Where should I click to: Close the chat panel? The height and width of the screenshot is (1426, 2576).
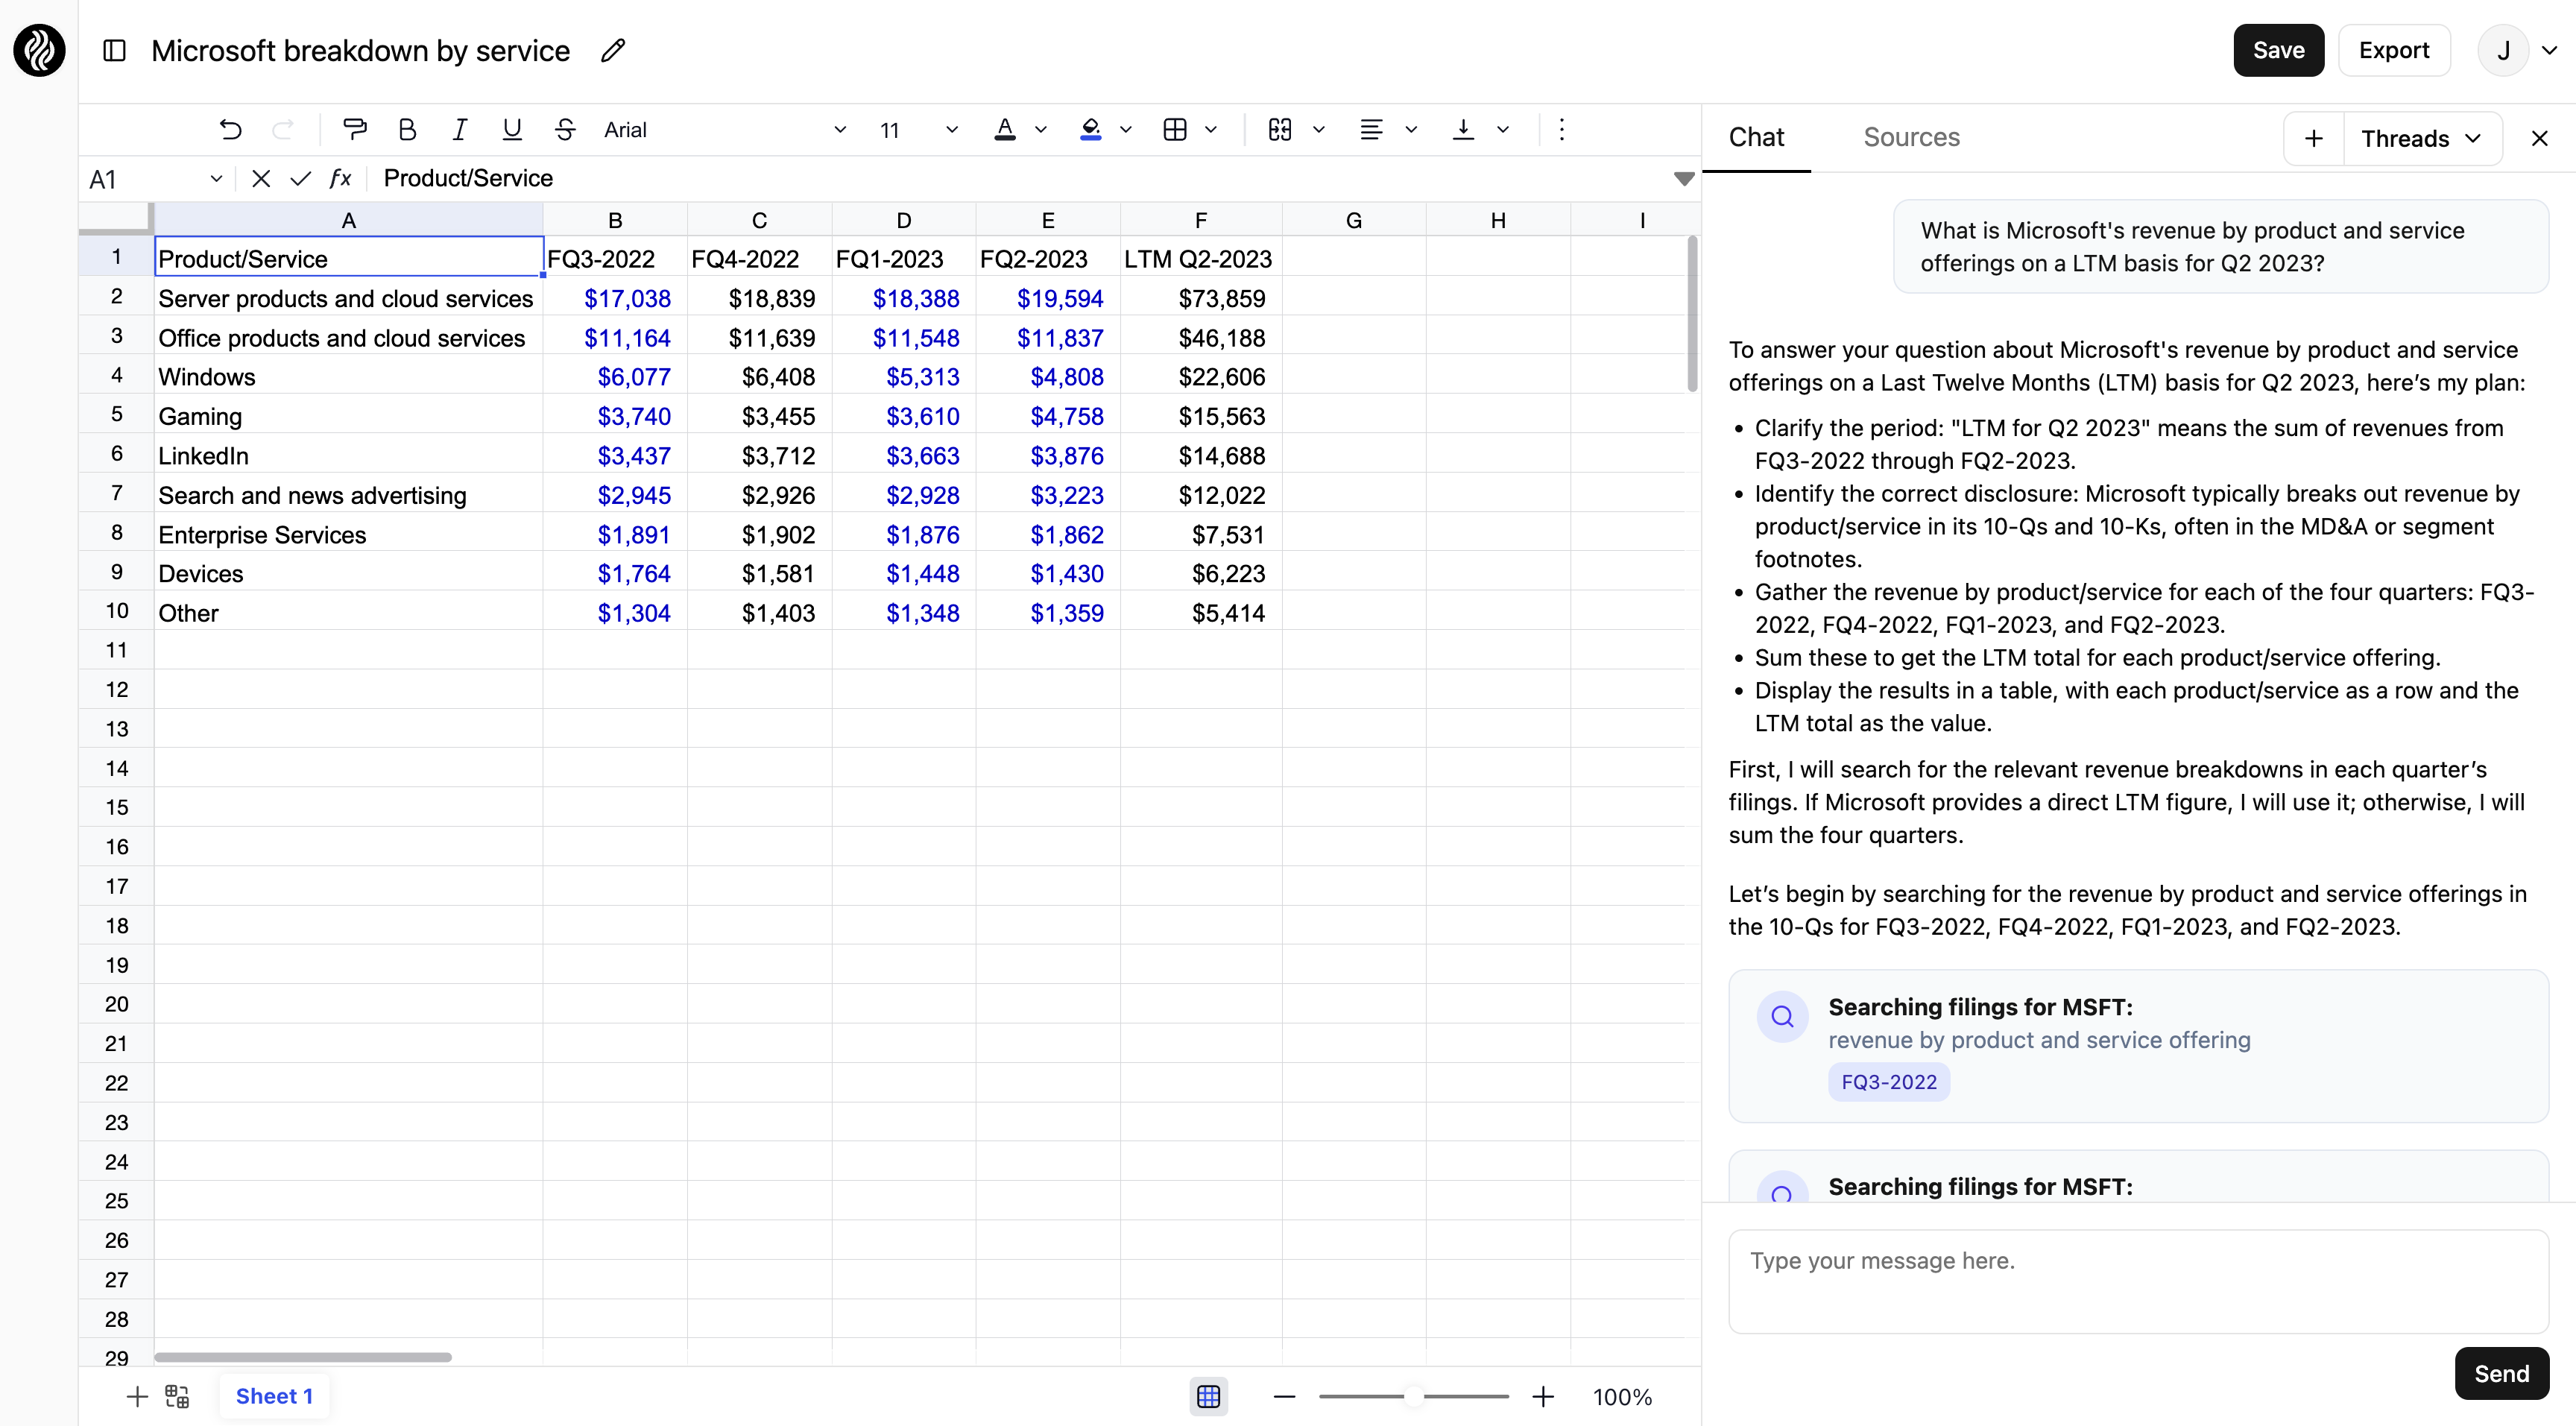pyautogui.click(x=2539, y=138)
